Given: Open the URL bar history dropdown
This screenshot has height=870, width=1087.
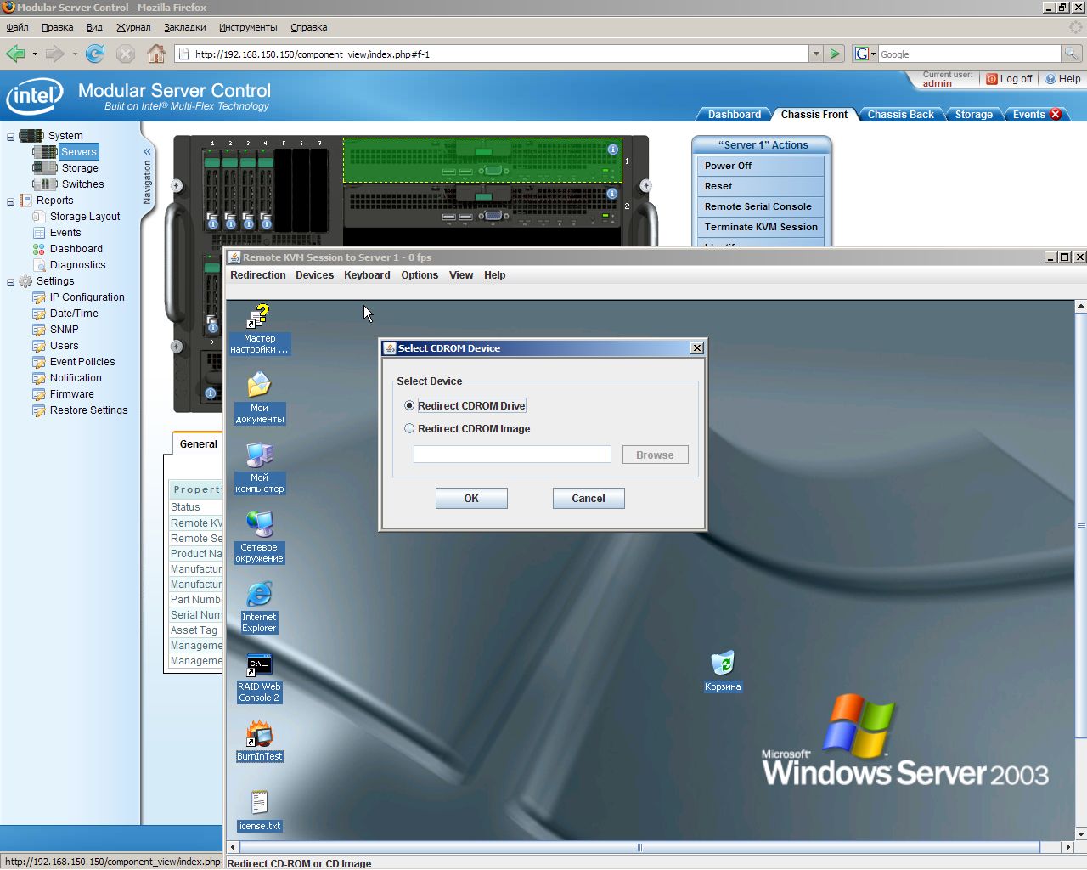Looking at the screenshot, I should click(x=816, y=54).
